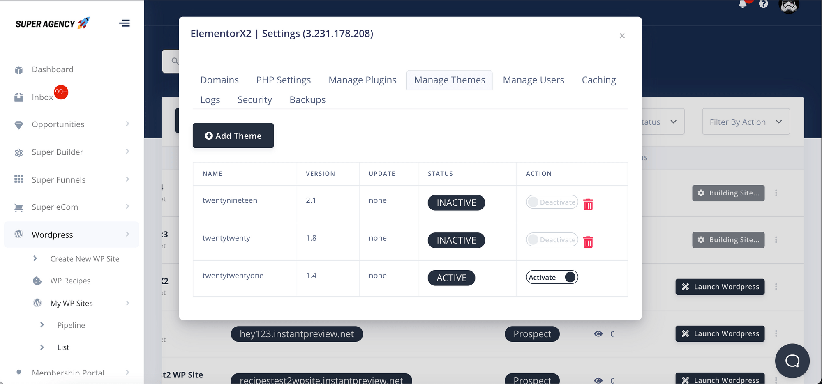Open the Backups tab

tap(307, 100)
